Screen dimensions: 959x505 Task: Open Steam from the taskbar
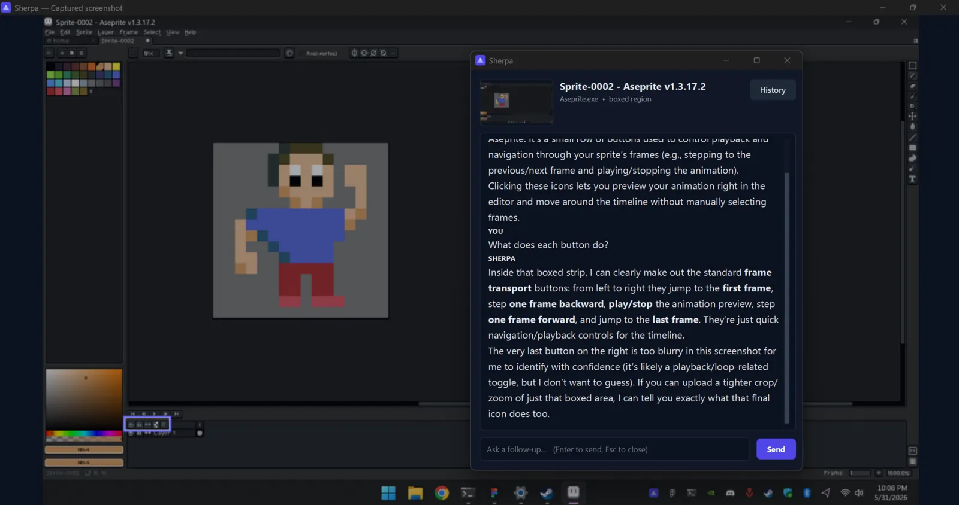[547, 493]
